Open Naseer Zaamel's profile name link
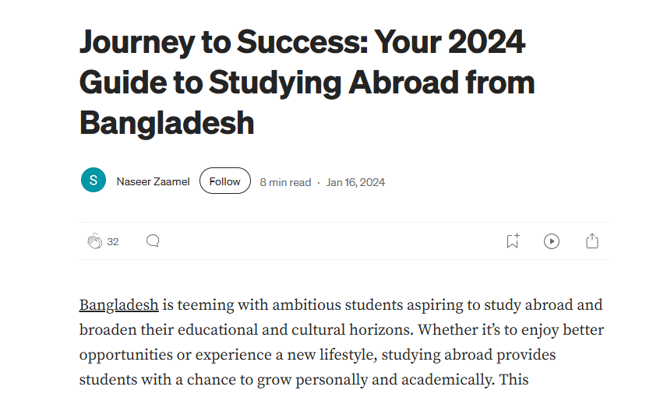The width and height of the screenshot is (653, 397). pos(153,182)
